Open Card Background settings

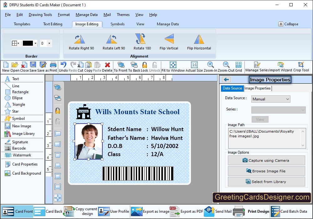coord(23,173)
